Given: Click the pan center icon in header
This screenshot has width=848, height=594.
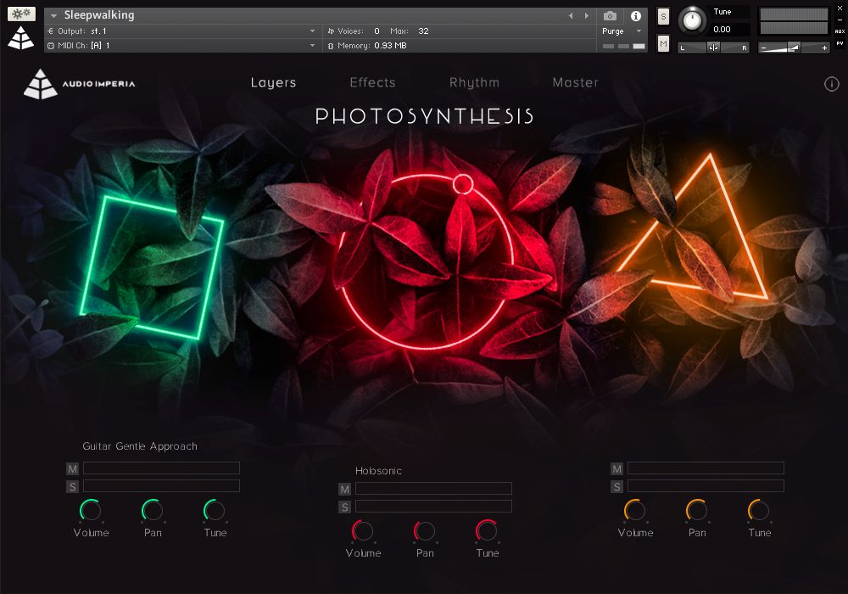Looking at the screenshot, I should pos(713,48).
